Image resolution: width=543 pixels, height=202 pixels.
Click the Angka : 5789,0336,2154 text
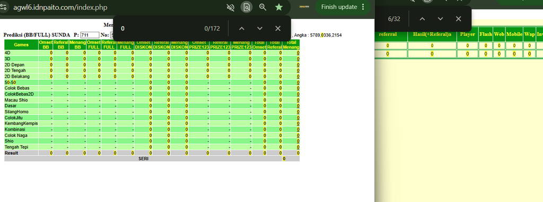(x=318, y=35)
